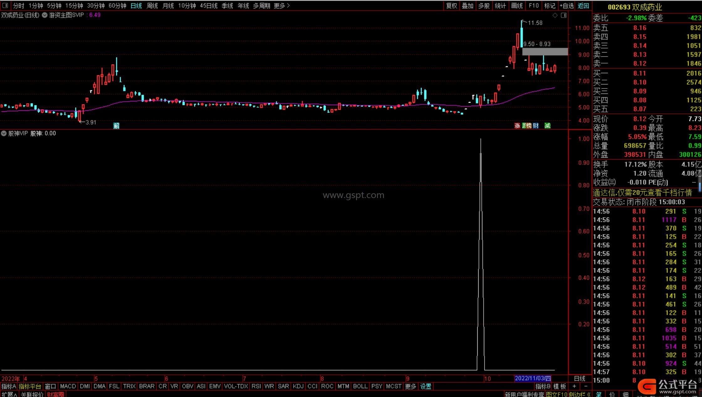Viewport: 702px width, 397px height.
Task: Open the indicator 设置 settings
Action: click(x=426, y=386)
